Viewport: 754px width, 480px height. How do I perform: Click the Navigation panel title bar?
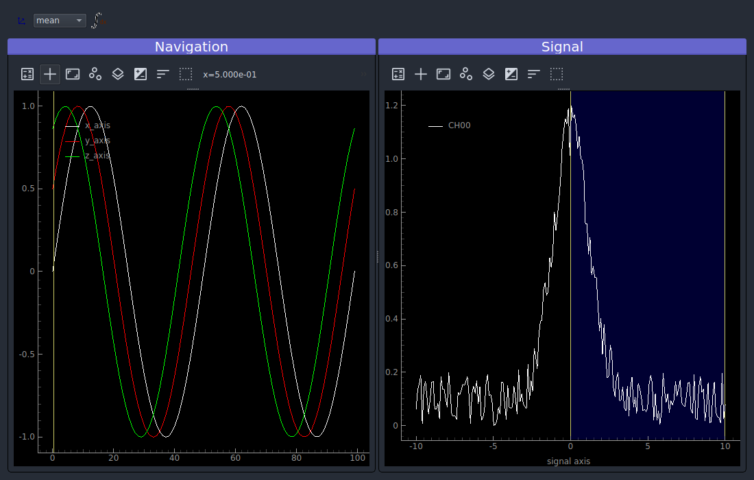click(x=191, y=47)
